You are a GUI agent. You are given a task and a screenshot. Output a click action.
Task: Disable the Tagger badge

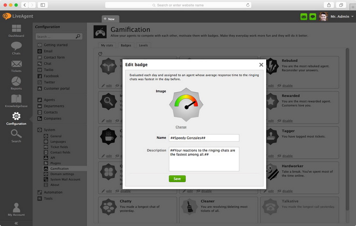tap(287, 156)
